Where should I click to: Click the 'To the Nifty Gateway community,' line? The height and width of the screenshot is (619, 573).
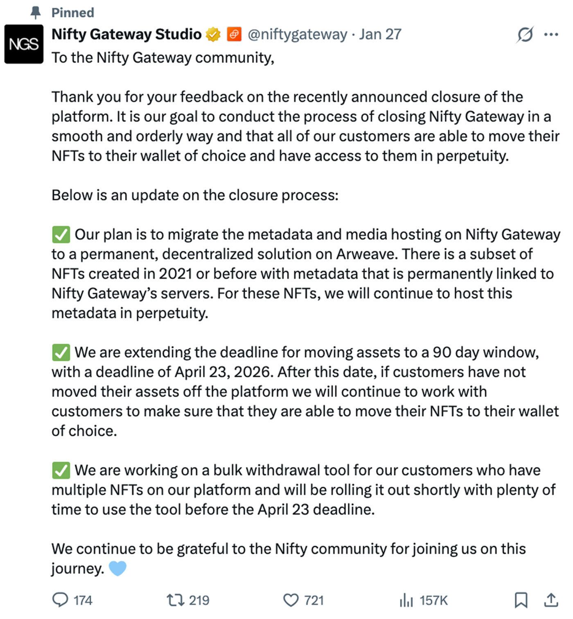(x=163, y=58)
